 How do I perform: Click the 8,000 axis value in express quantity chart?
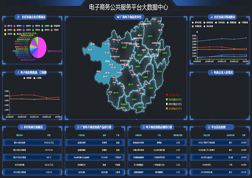(194, 36)
